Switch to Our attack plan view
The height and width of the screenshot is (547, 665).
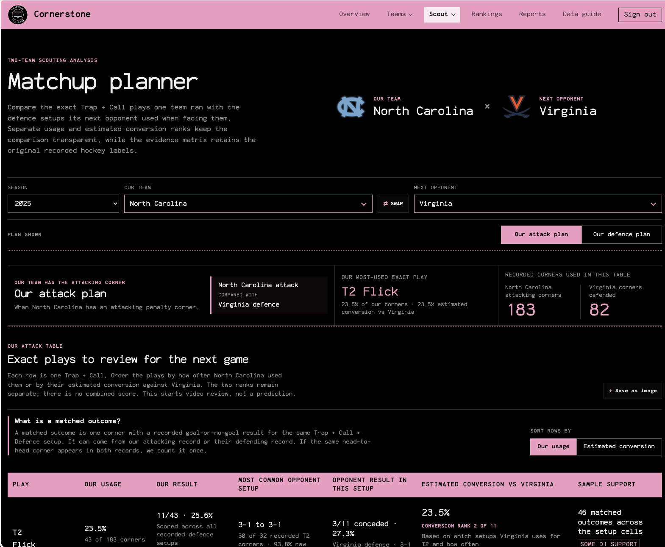(x=541, y=234)
